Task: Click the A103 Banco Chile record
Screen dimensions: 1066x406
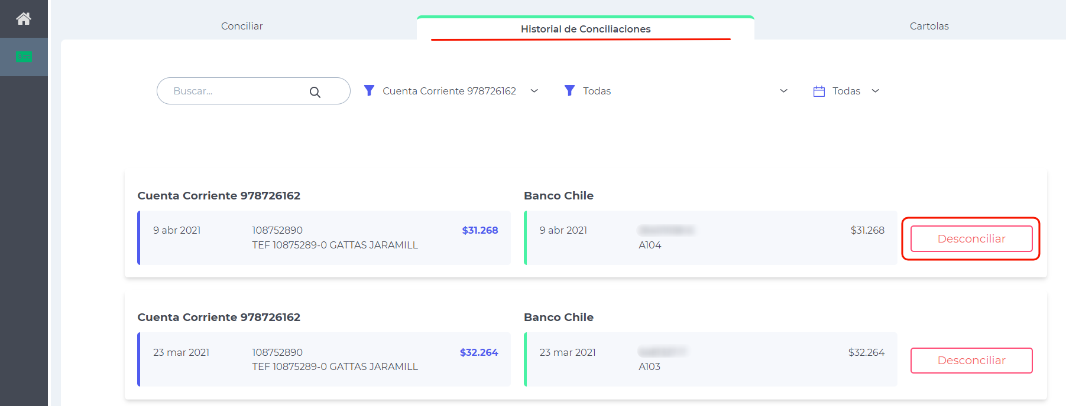Action: [x=711, y=359]
